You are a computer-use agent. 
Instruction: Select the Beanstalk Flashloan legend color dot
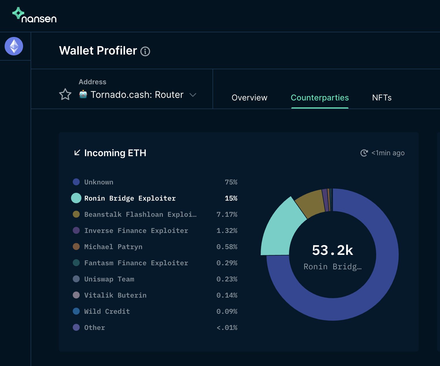click(x=76, y=214)
